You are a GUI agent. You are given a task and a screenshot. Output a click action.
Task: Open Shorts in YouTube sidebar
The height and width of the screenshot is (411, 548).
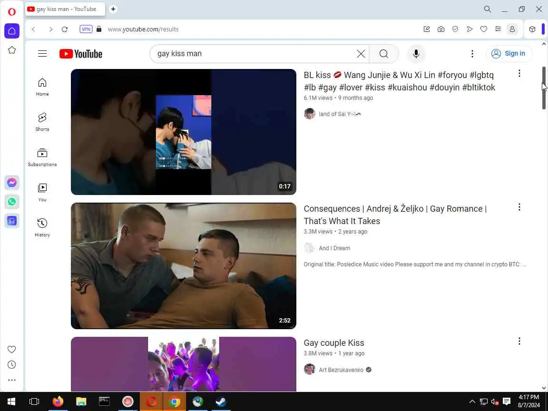click(x=42, y=122)
